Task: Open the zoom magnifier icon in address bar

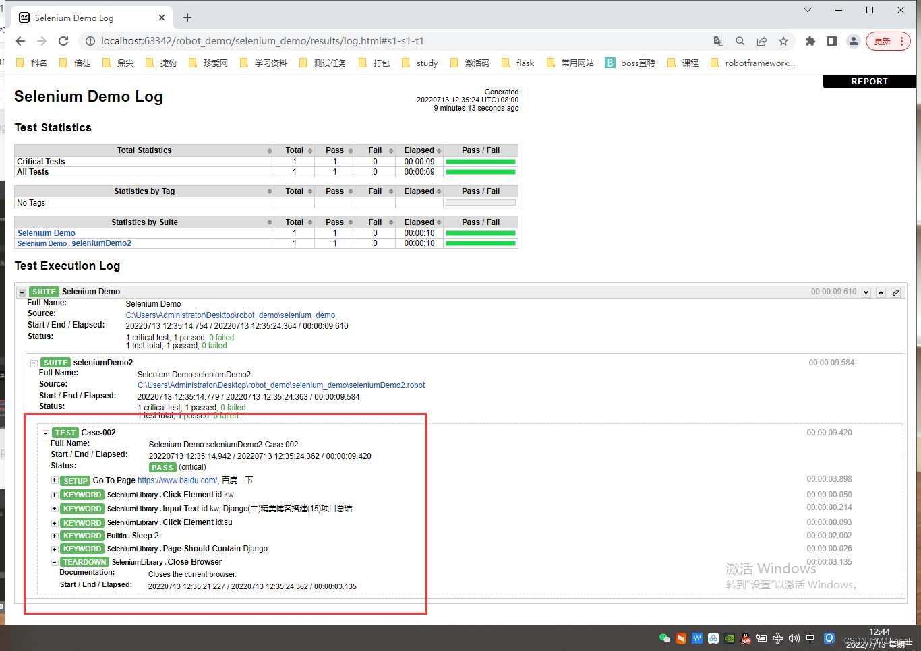Action: tap(740, 41)
